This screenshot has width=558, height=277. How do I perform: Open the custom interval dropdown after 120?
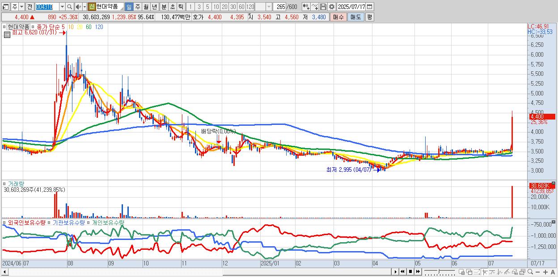(x=269, y=7)
